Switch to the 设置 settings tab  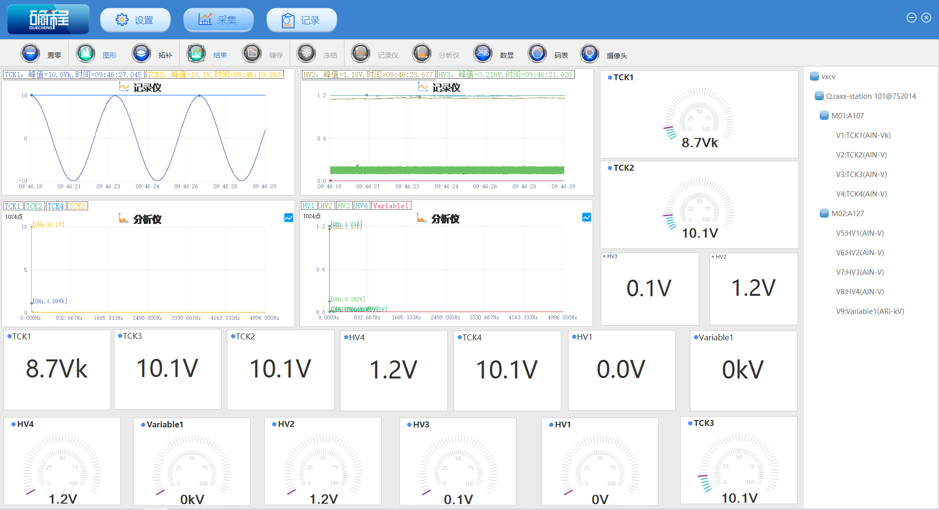(135, 20)
